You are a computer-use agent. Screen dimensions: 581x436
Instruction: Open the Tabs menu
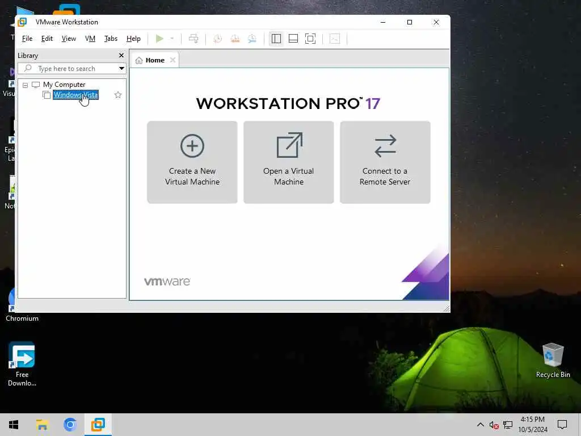(111, 39)
